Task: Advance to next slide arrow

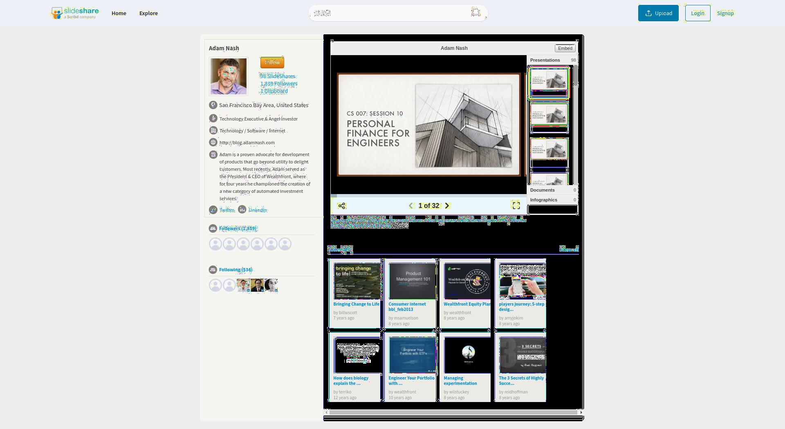Action: point(447,206)
